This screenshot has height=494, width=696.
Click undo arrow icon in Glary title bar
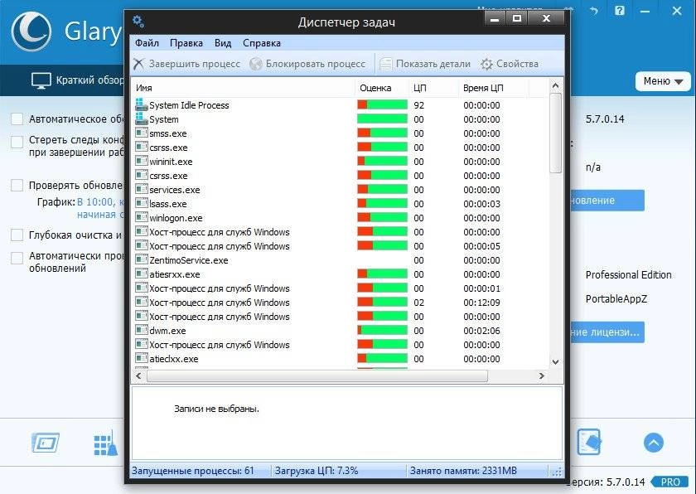coord(594,11)
